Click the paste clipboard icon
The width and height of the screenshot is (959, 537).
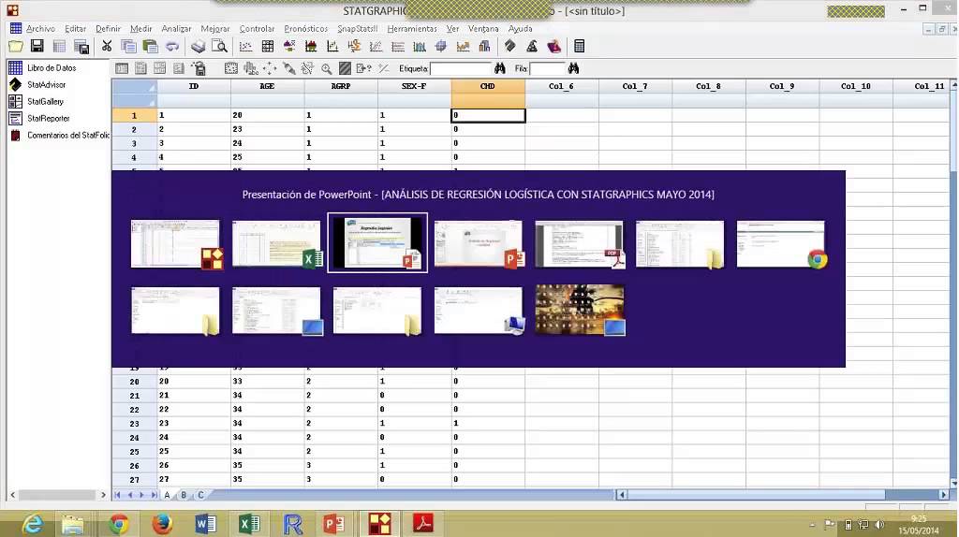150,47
